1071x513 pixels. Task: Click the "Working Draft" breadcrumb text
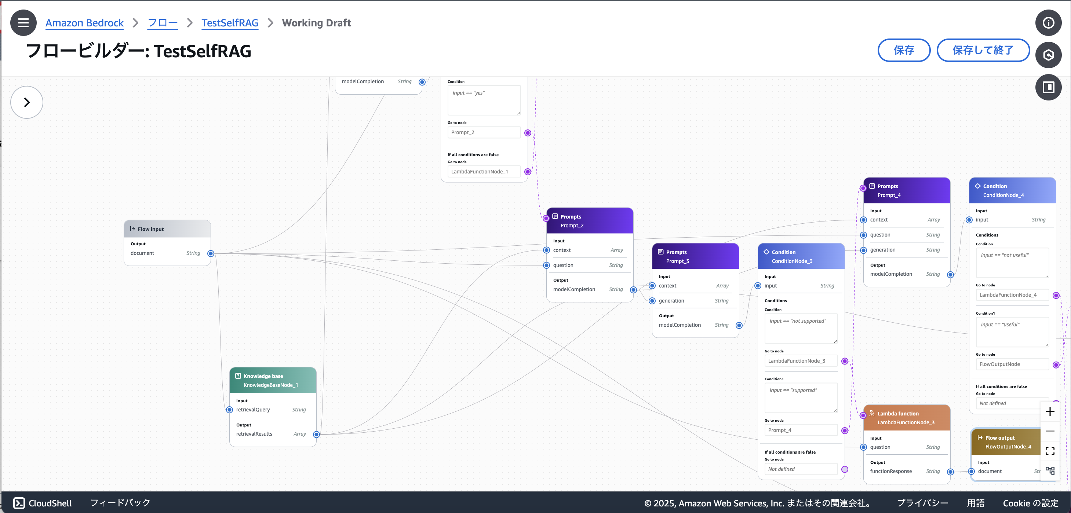click(316, 23)
